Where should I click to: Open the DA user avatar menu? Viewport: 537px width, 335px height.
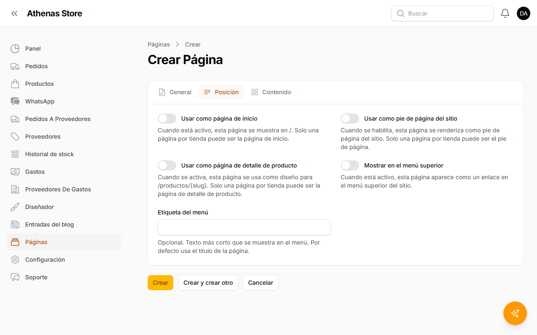(524, 13)
